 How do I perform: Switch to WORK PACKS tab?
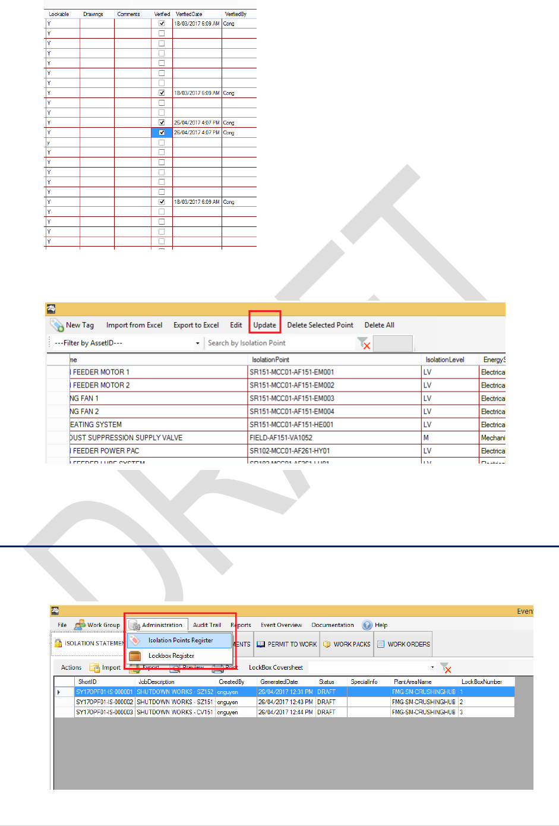tap(347, 644)
